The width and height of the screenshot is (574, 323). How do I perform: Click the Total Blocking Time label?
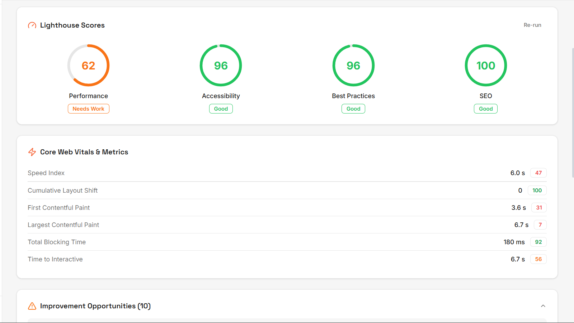tap(57, 242)
